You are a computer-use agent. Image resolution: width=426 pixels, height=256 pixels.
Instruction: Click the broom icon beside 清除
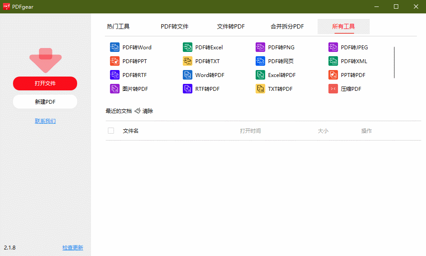pyautogui.click(x=137, y=111)
